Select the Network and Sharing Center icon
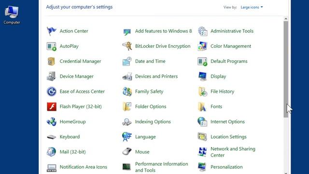The height and width of the screenshot is (174, 309). tap(202, 152)
